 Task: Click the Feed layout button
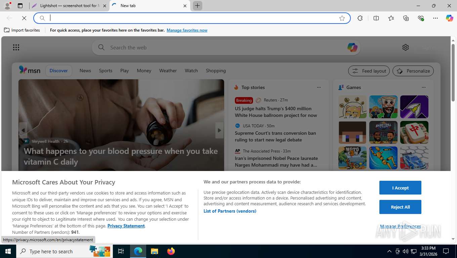pos(369,71)
